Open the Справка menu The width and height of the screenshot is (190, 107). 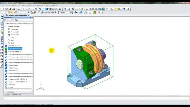pos(48,6)
